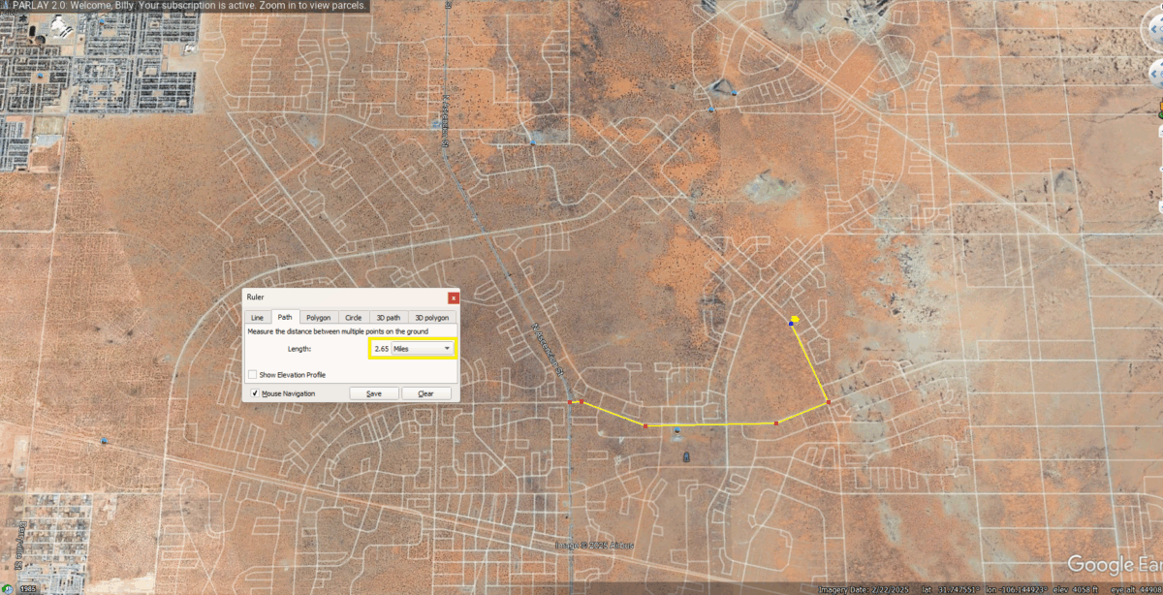The image size is (1163, 595).
Task: Click the longitude readout -106.144923°
Action: pyautogui.click(x=1016, y=589)
